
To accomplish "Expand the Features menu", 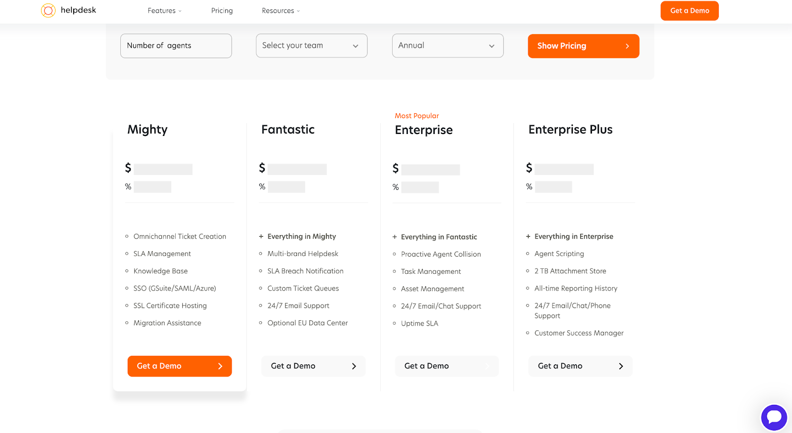I will tap(164, 11).
